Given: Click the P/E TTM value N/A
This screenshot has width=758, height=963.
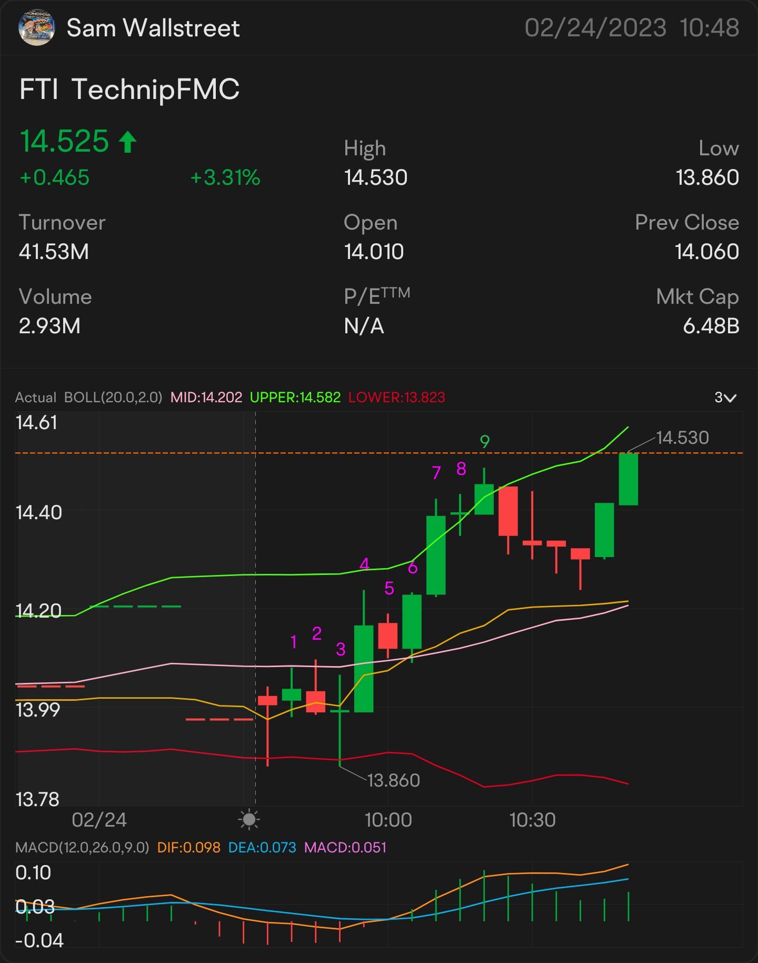Looking at the screenshot, I should tap(364, 326).
